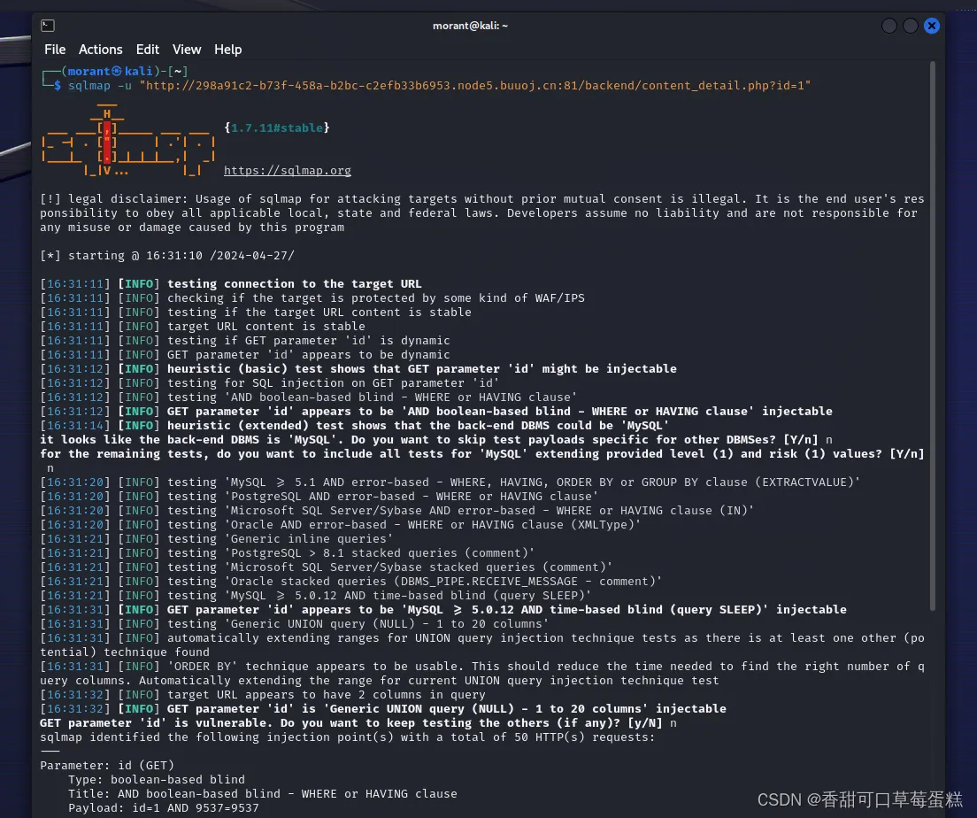Click the target URL in sqlmap command
The image size is (977, 818).
coord(475,85)
